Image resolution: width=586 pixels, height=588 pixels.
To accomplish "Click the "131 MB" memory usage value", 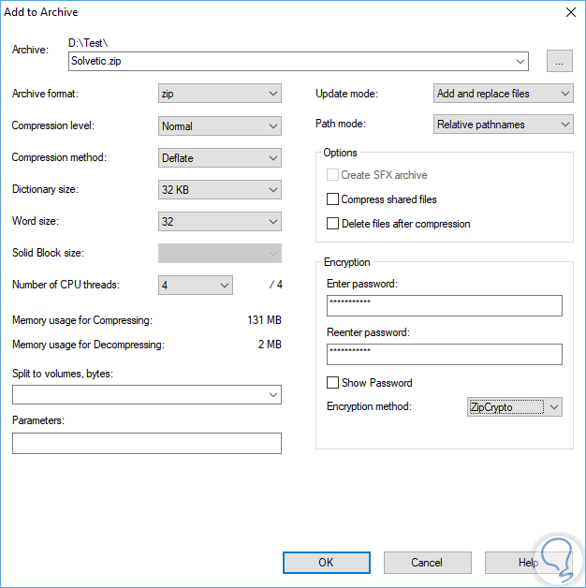I will coord(264,320).
